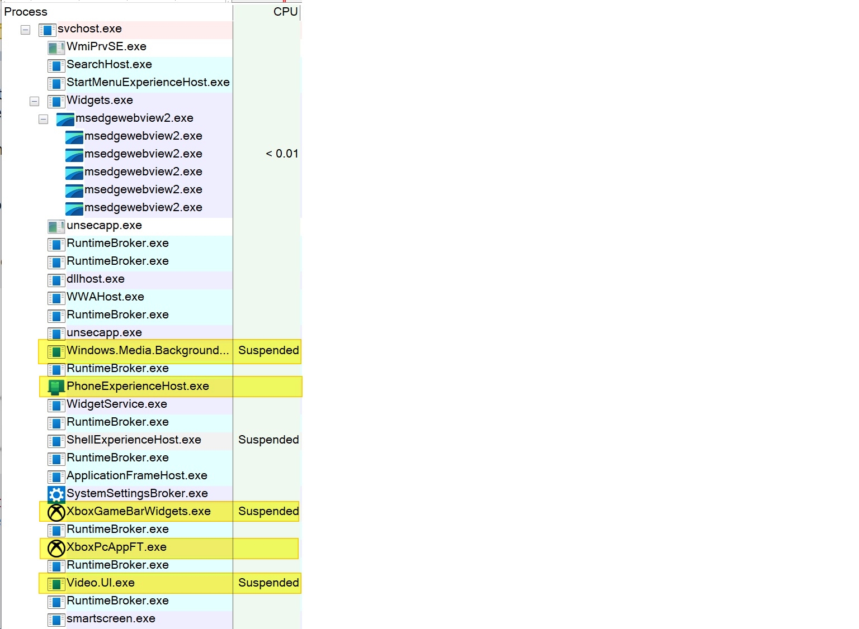Viewport: 859px width, 629px height.
Task: Click the green Windows.Media.Background icon
Action: pyautogui.click(x=56, y=351)
